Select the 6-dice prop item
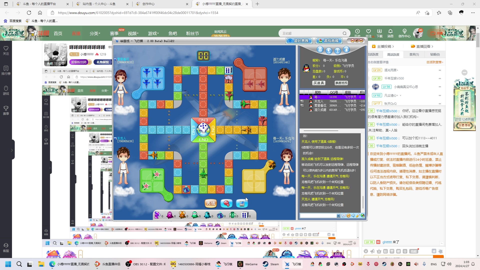Image resolution: width=480 pixels, height=270 pixels. pyautogui.click(x=245, y=215)
